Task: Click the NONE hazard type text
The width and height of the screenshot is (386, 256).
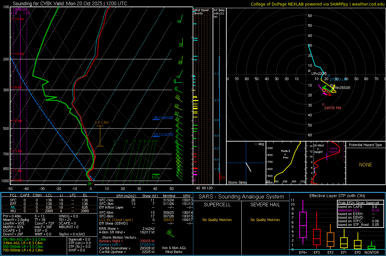Action: (365, 165)
